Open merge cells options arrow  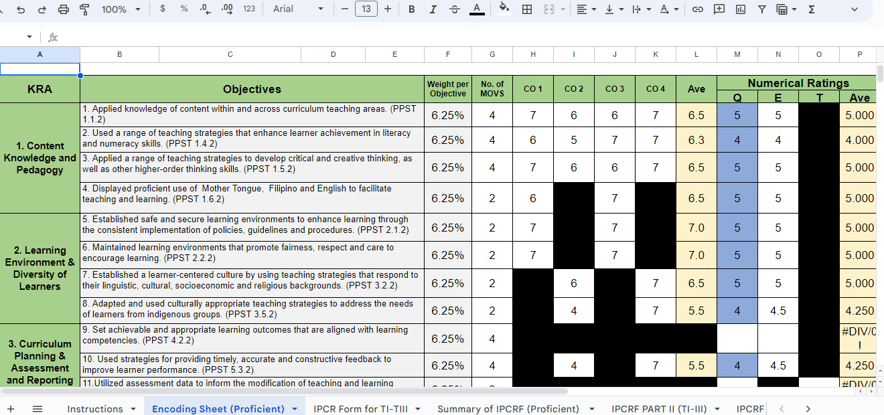pyautogui.click(x=563, y=9)
